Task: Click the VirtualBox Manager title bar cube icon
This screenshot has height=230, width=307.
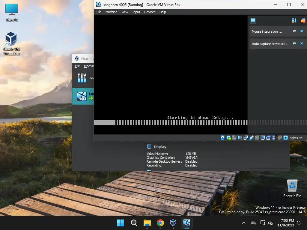Action: (x=77, y=58)
